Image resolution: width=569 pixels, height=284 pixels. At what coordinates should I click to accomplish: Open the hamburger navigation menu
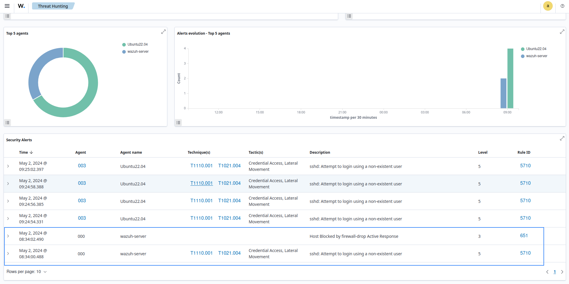7,6
